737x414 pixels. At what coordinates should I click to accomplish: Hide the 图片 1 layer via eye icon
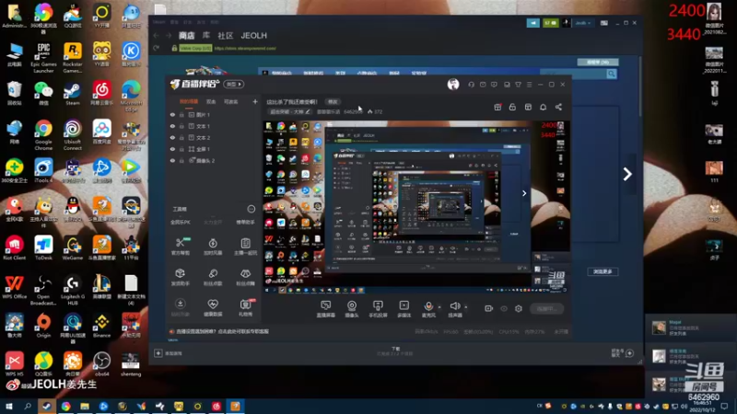(x=172, y=114)
